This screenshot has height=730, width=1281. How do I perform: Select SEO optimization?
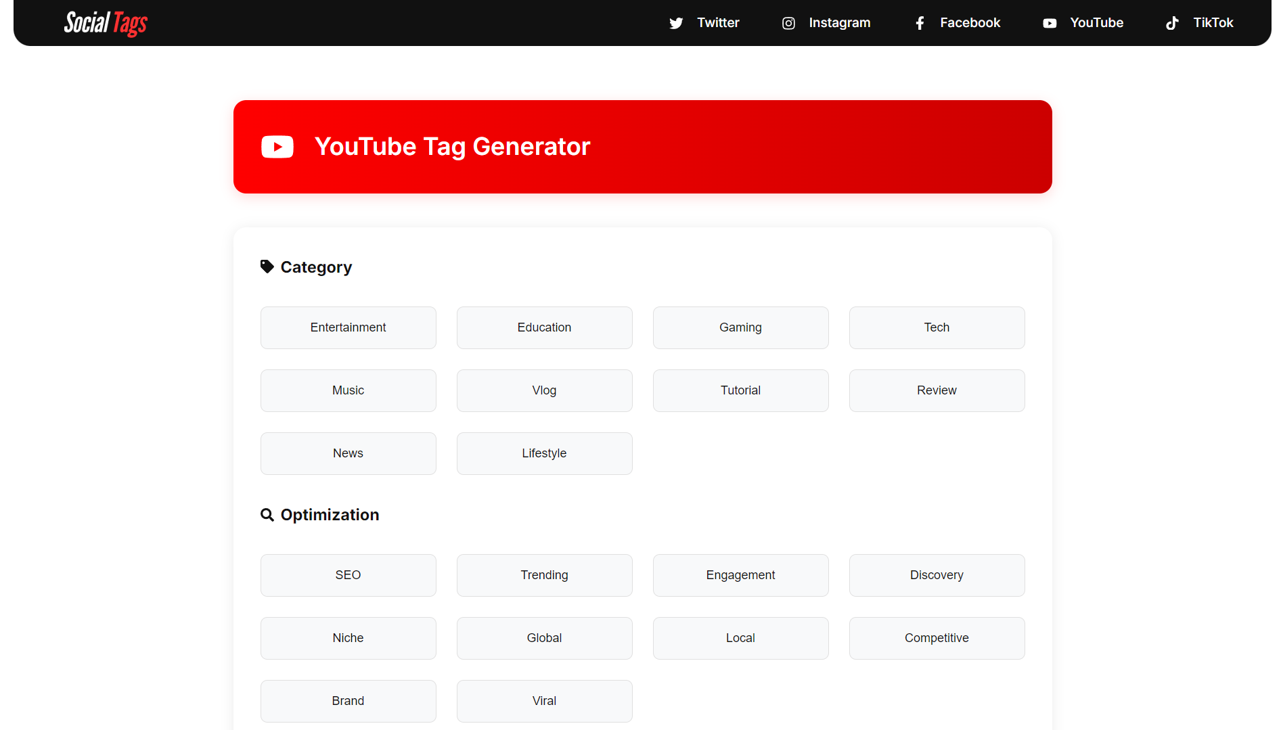pyautogui.click(x=349, y=575)
